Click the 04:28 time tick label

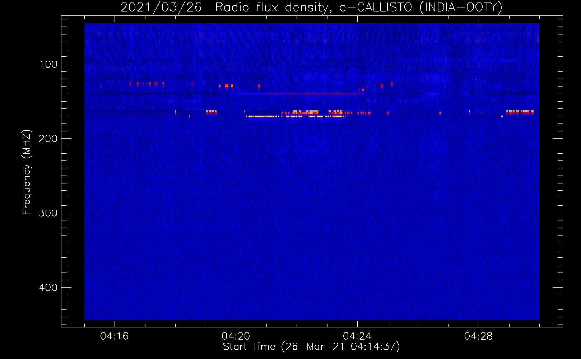tap(479, 336)
